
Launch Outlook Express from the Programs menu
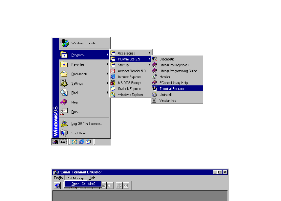[x=130, y=89]
